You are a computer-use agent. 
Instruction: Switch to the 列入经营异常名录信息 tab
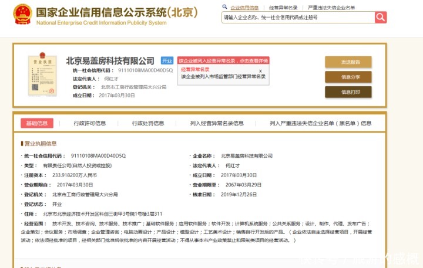217,123
